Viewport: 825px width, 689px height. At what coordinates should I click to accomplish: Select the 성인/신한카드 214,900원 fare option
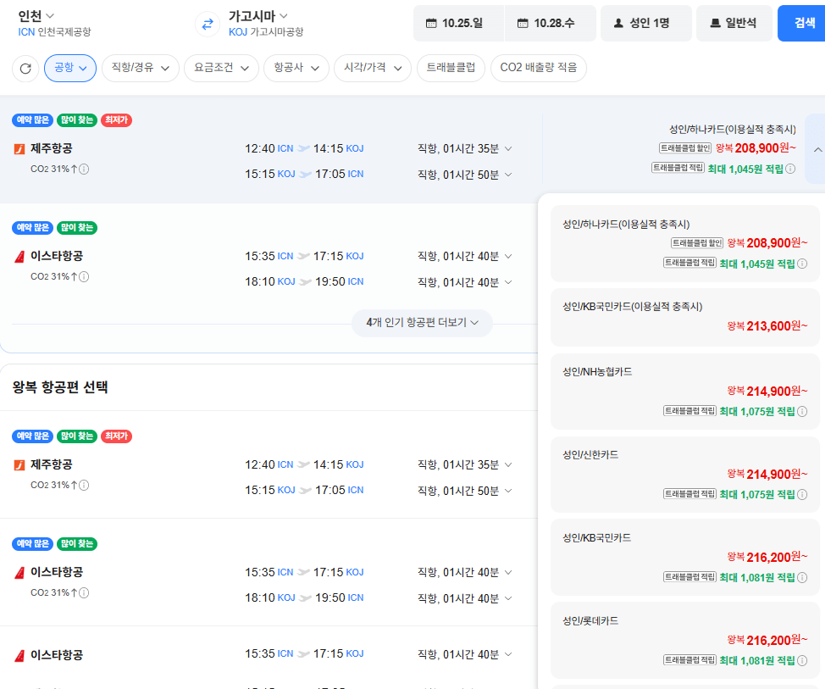click(x=684, y=475)
